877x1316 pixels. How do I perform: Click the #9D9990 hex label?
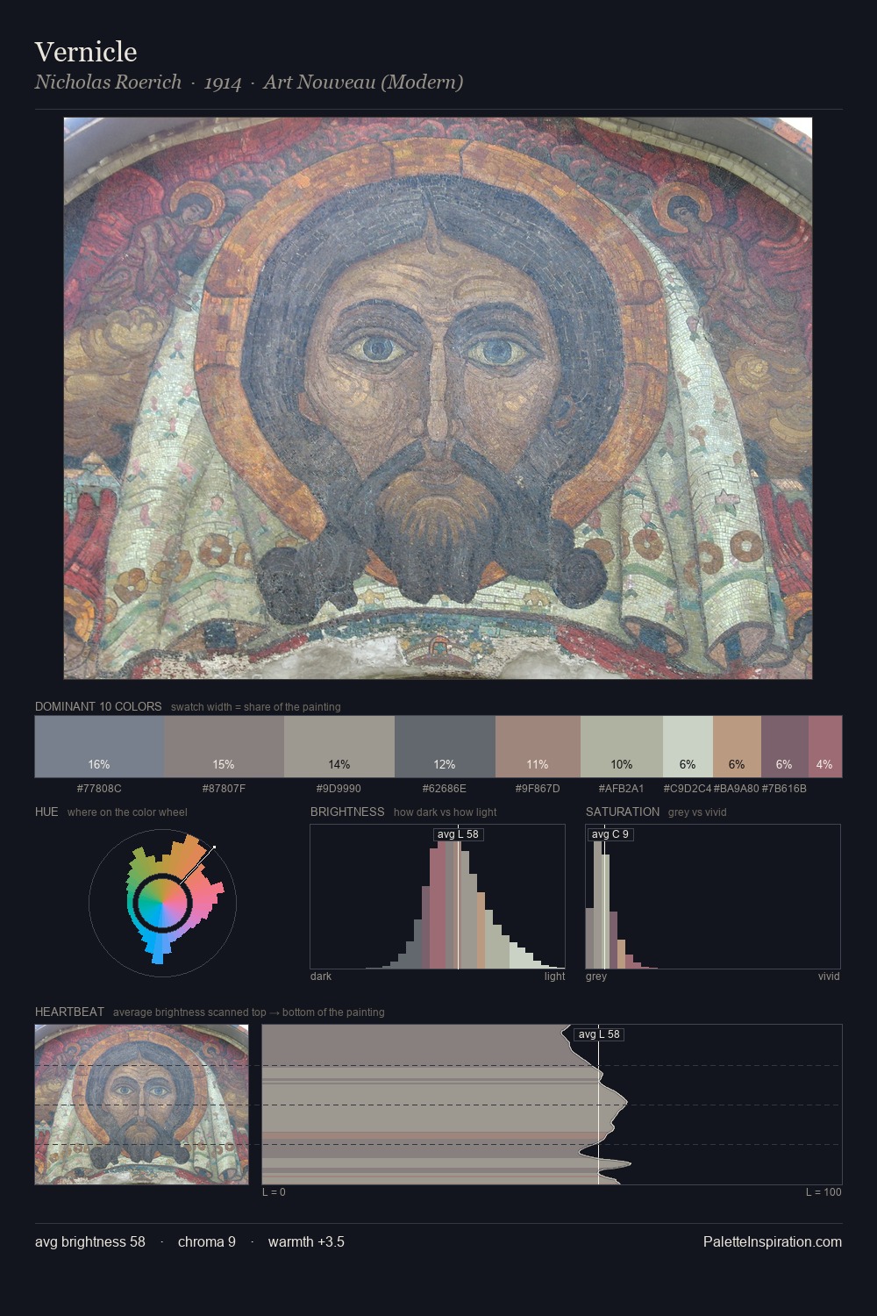coord(339,789)
